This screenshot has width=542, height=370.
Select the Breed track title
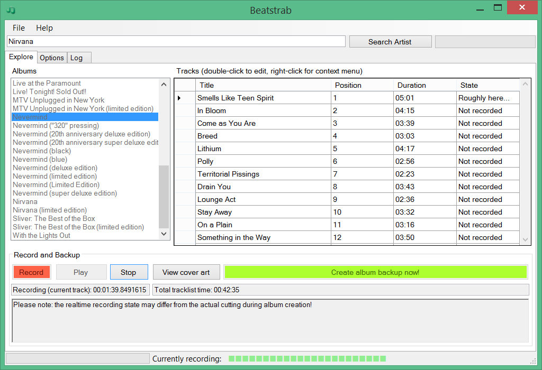(263, 136)
